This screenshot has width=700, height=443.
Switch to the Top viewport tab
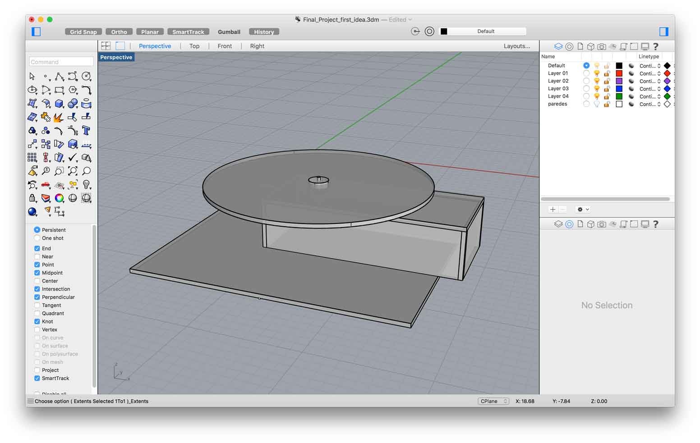click(x=194, y=46)
